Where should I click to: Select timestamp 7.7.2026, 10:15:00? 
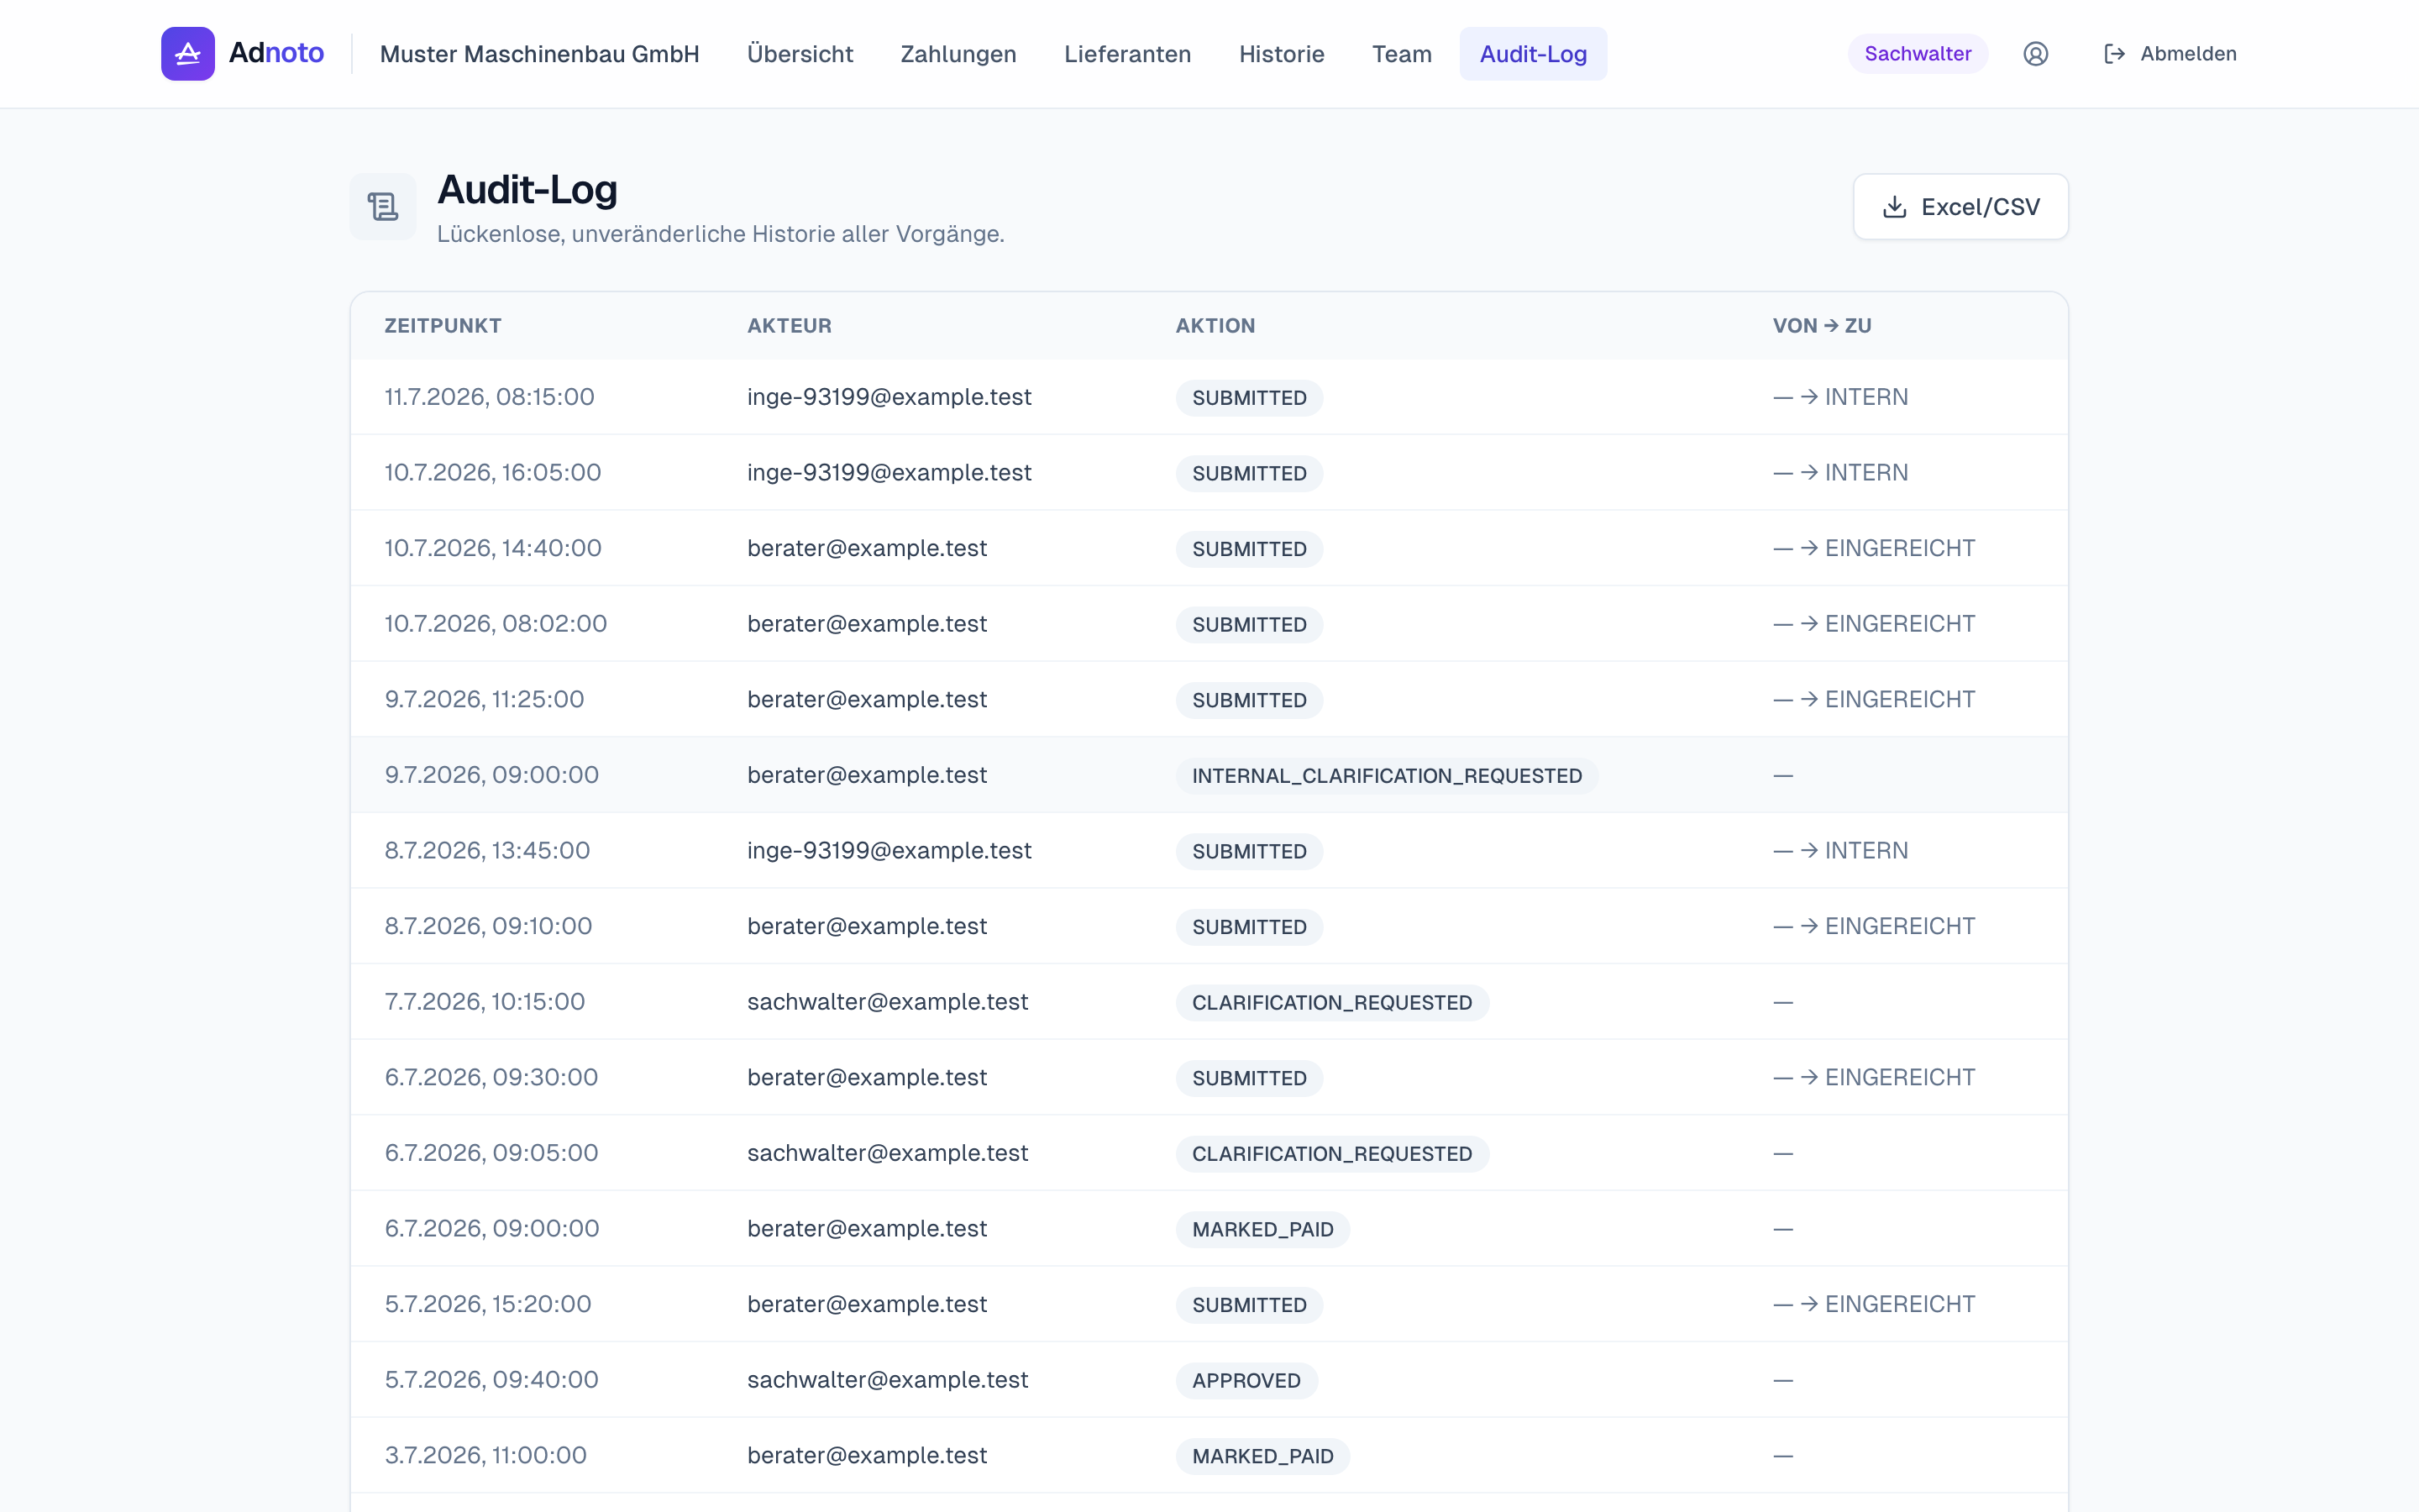tap(485, 1002)
